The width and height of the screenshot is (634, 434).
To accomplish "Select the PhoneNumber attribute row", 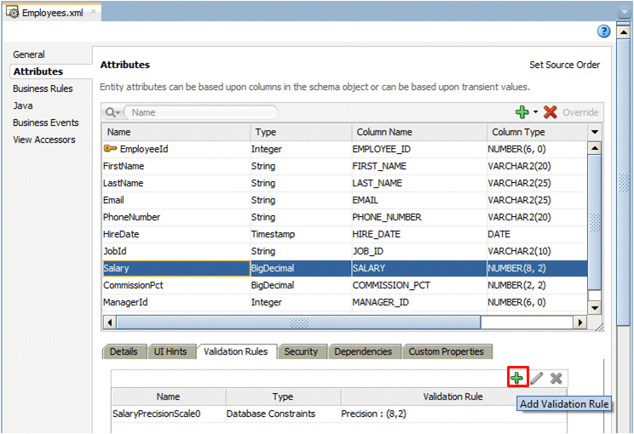I will coord(345,217).
